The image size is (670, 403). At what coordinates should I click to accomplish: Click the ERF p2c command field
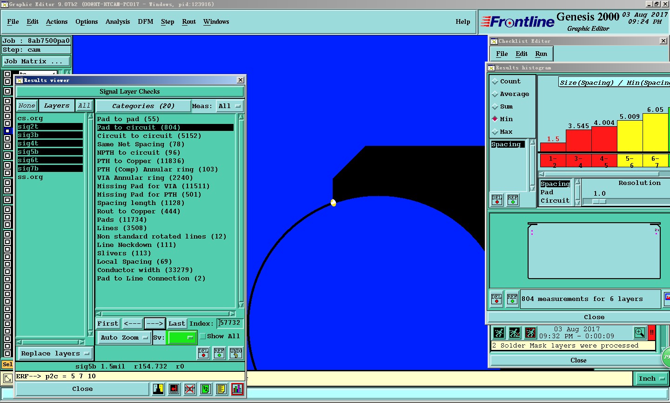(130, 376)
